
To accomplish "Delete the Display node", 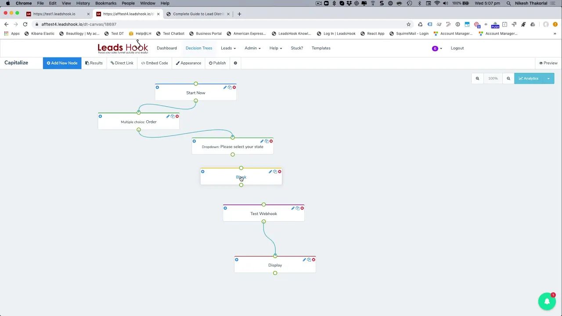I will coord(313,260).
